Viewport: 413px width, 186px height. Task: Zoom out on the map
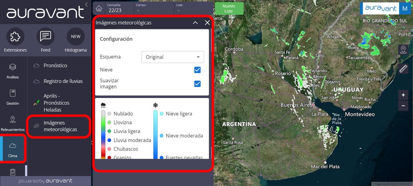point(403,106)
